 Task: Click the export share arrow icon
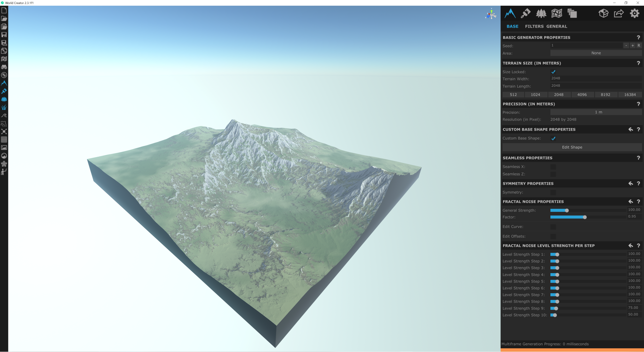pos(619,13)
